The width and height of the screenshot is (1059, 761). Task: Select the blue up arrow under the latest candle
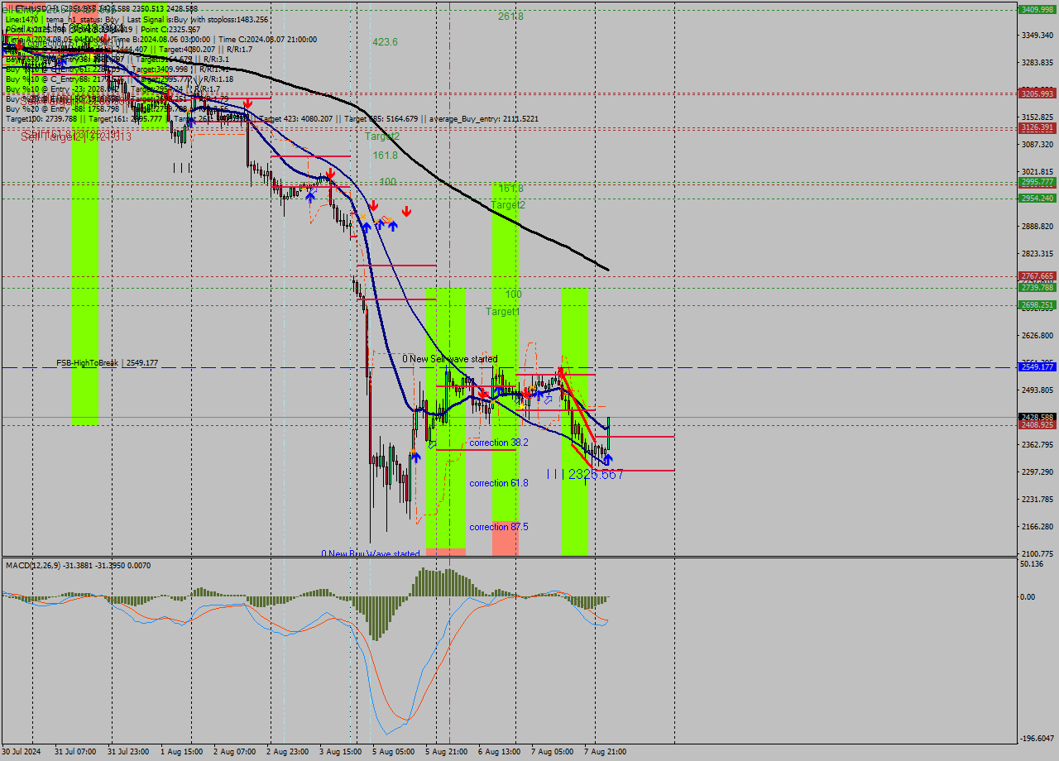click(x=608, y=460)
